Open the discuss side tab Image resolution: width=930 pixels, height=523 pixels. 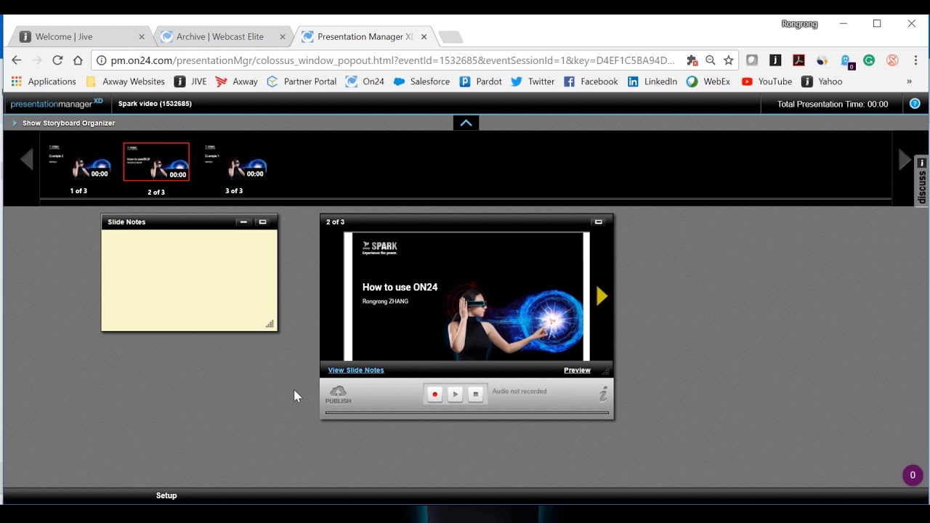(921, 181)
